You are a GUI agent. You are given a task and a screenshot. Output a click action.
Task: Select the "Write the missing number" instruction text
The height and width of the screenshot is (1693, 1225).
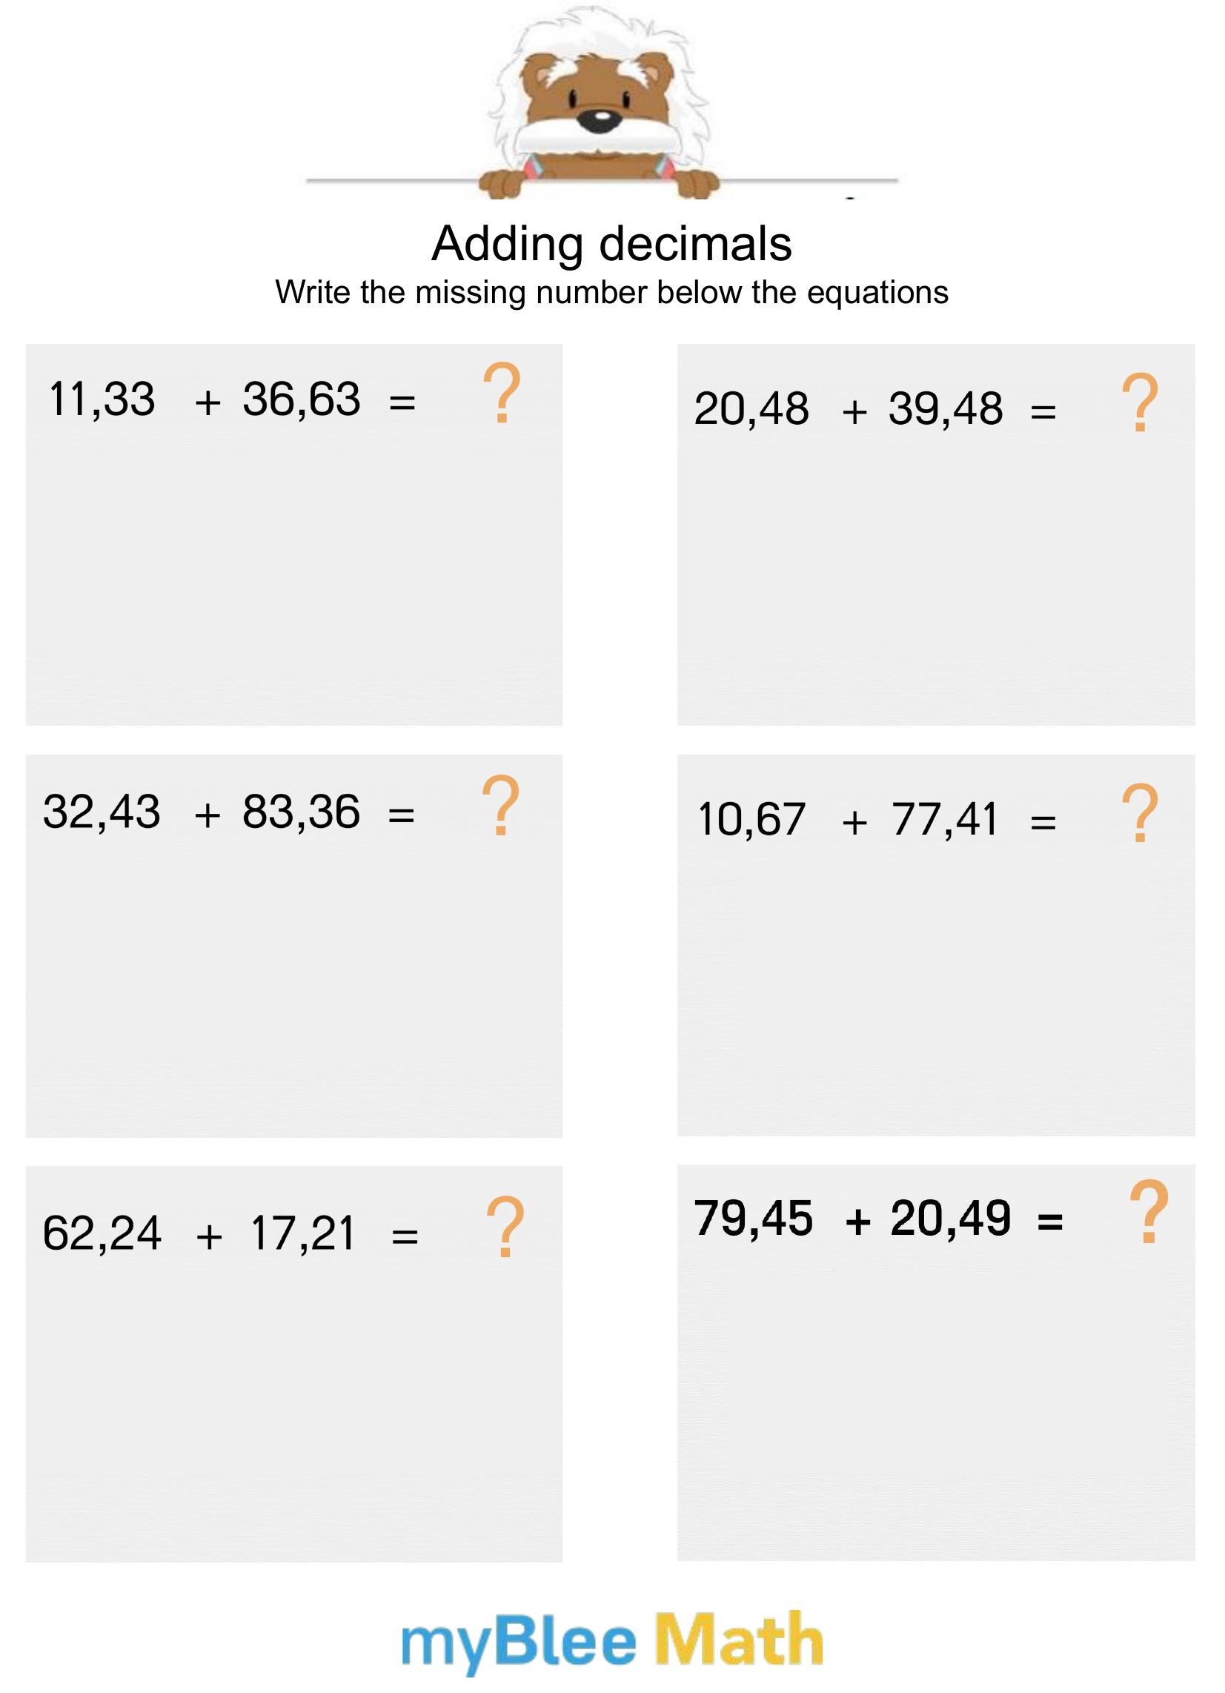tap(611, 293)
